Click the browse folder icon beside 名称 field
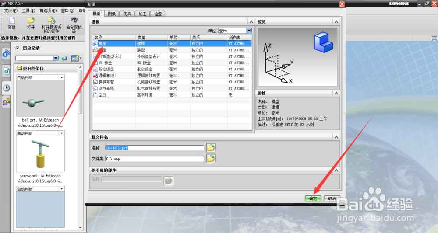The width and height of the screenshot is (438, 233). tap(211, 148)
